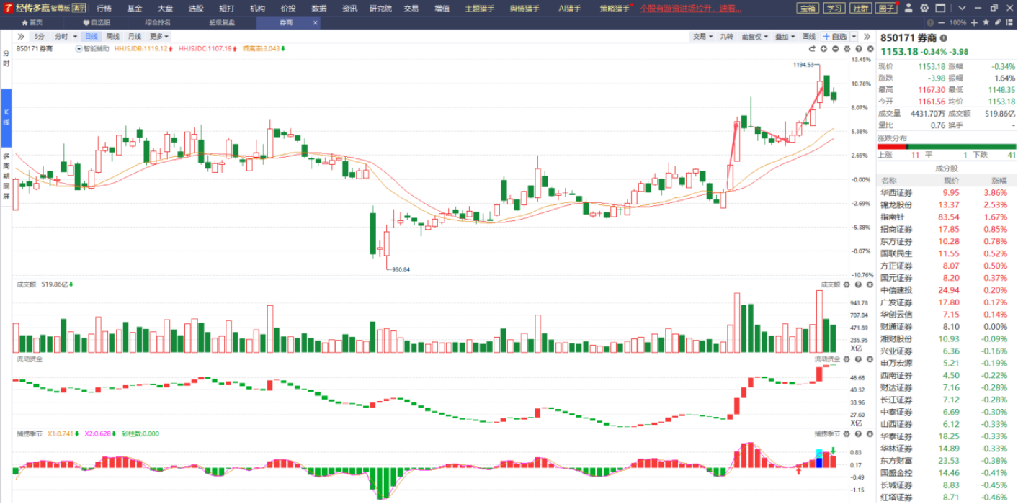Image resolution: width=1018 pixels, height=504 pixels.
Task: Toggle the 画线 drawing tool
Action: click(809, 36)
